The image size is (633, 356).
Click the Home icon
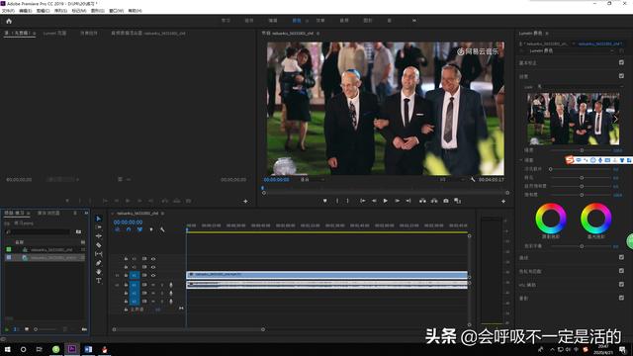point(9,21)
